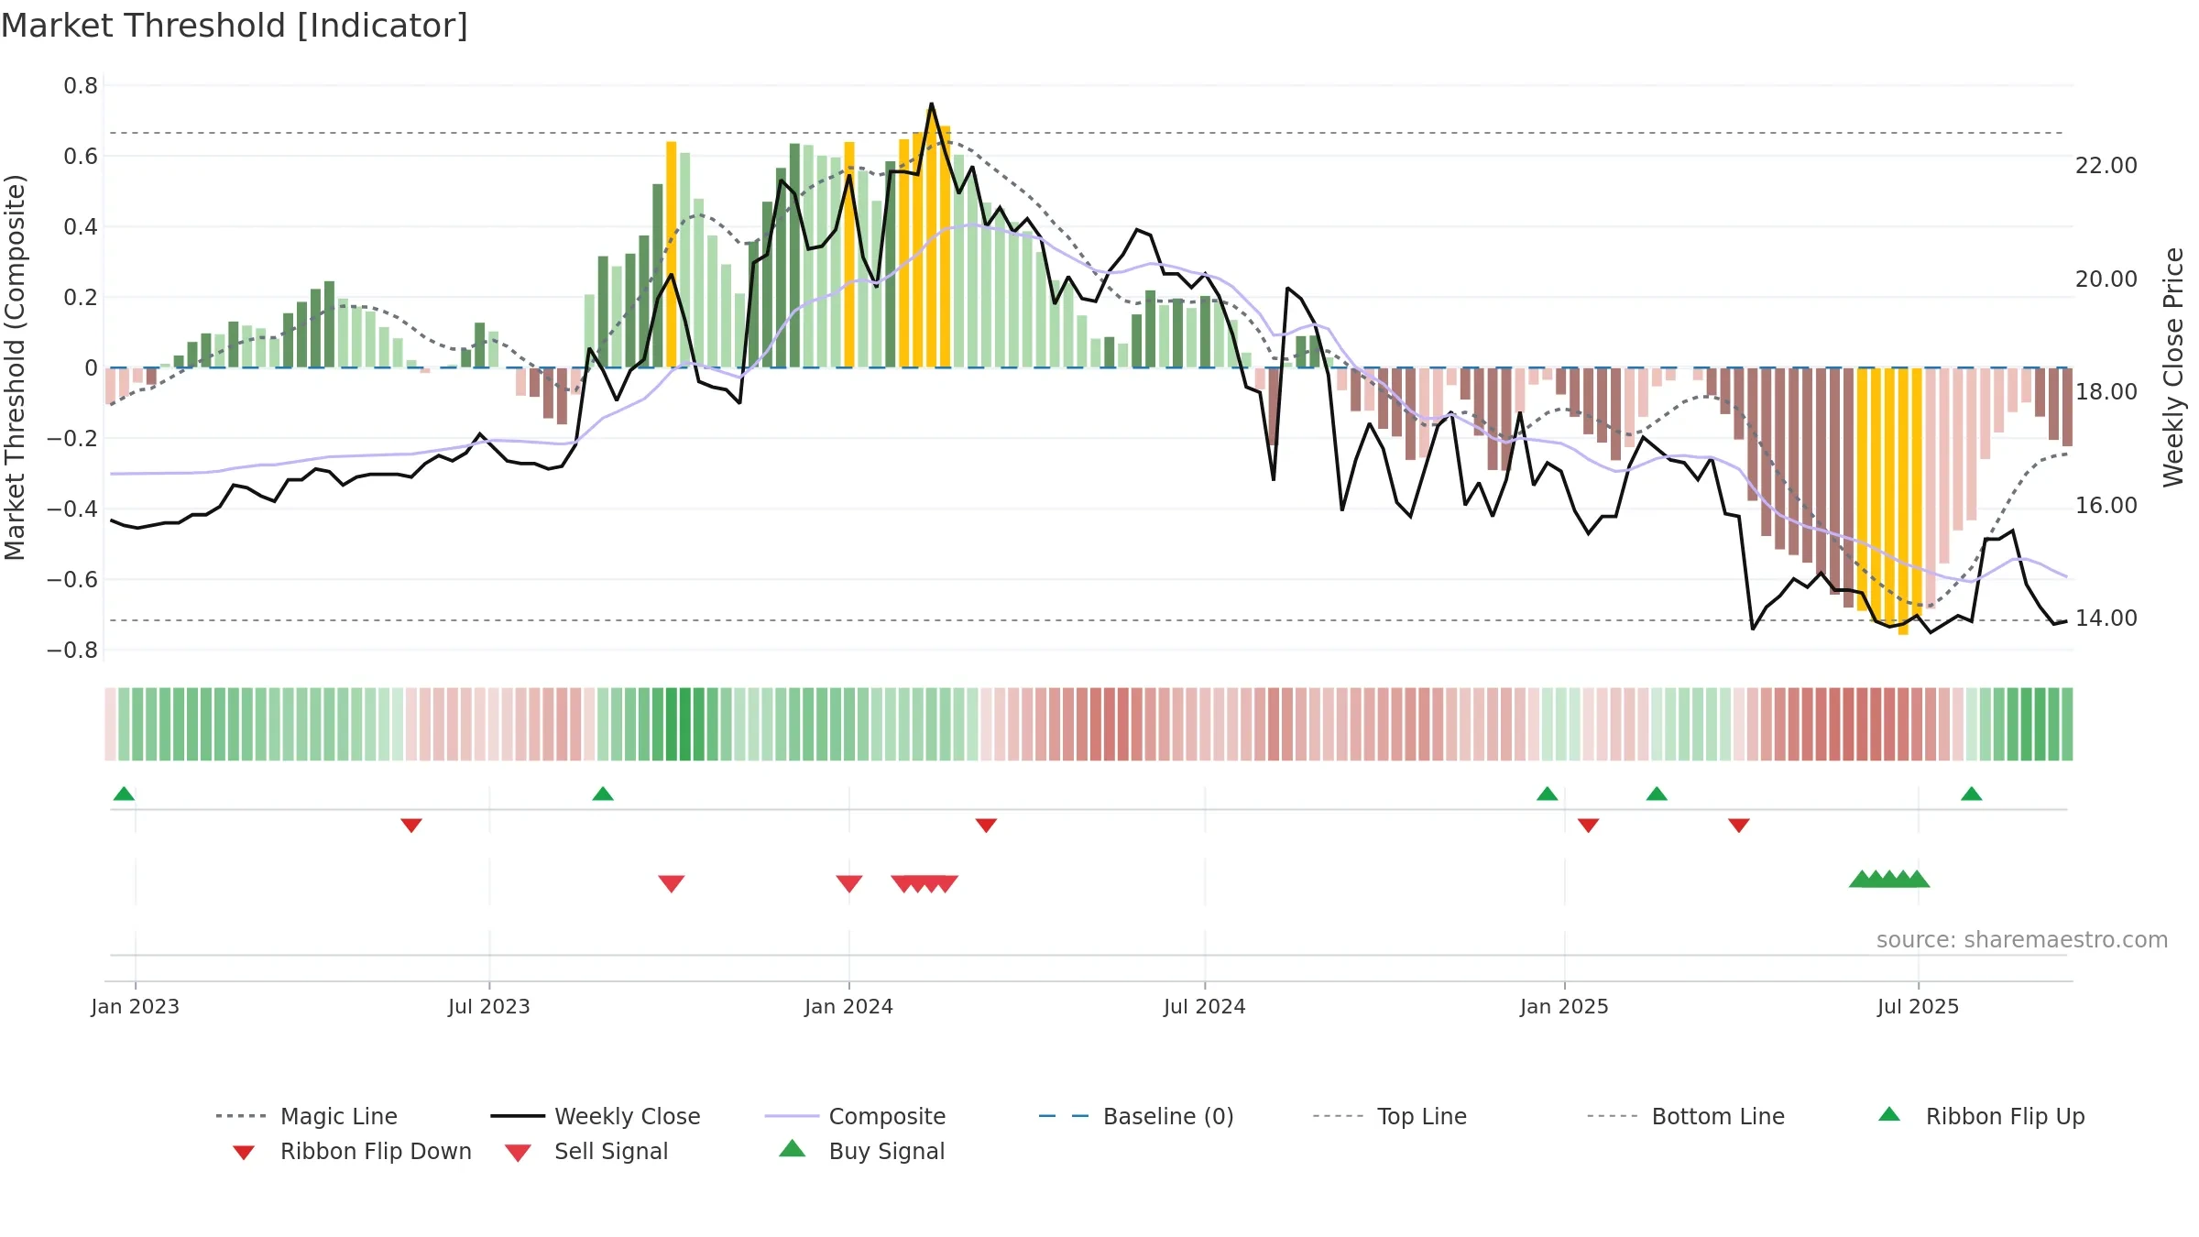Toggle Bottom Line legend entry
2199x1237 pixels.
pyautogui.click(x=1686, y=1116)
